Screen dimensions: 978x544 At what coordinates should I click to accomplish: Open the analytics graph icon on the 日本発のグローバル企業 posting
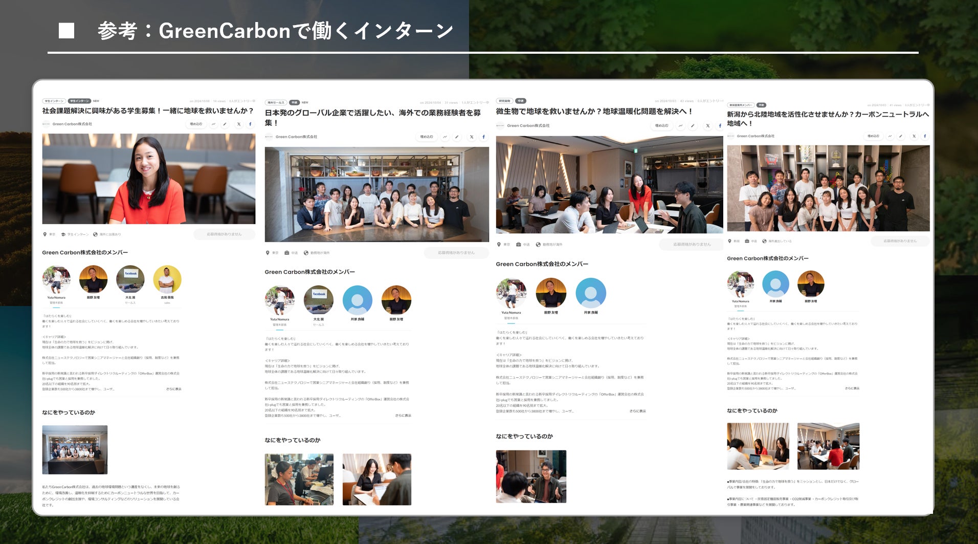pyautogui.click(x=445, y=137)
